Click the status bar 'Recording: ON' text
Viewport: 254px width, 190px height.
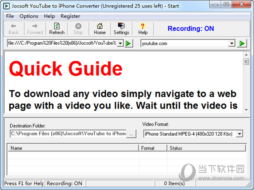coord(64,183)
